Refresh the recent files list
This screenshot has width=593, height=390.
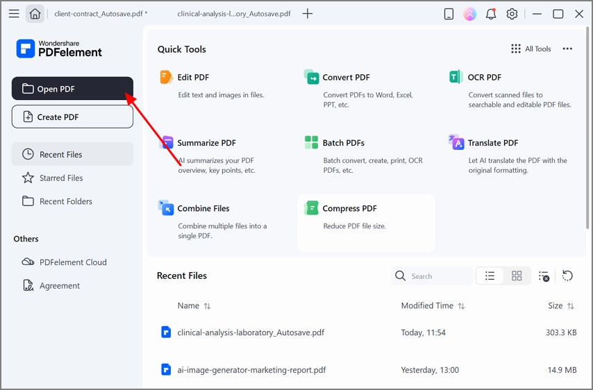(x=567, y=276)
